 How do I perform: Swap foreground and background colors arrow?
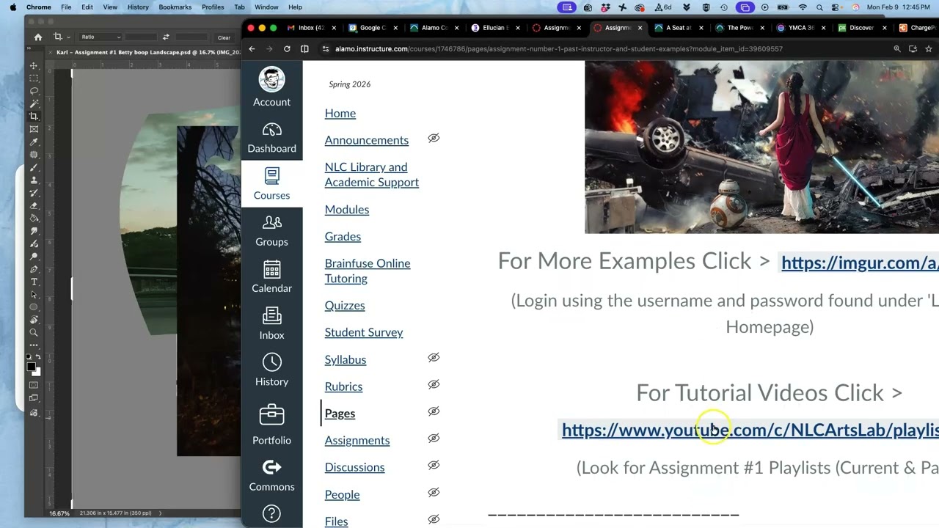pyautogui.click(x=38, y=357)
